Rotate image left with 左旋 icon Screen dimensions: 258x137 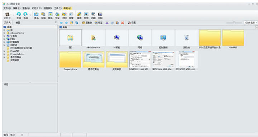(19, 16)
